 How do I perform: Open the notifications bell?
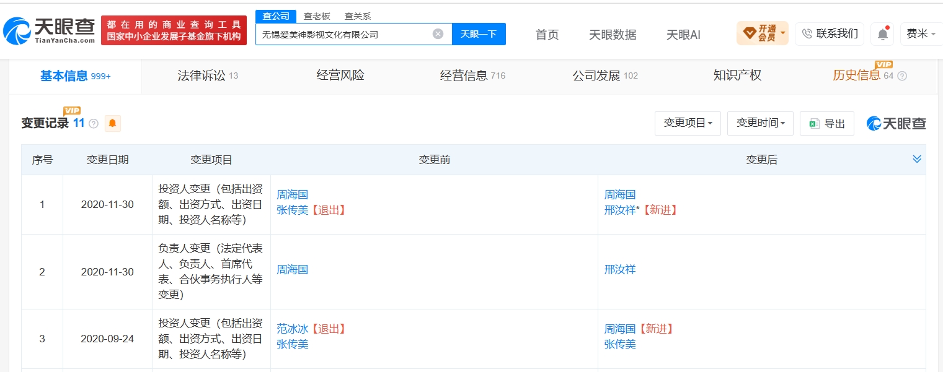coord(882,33)
